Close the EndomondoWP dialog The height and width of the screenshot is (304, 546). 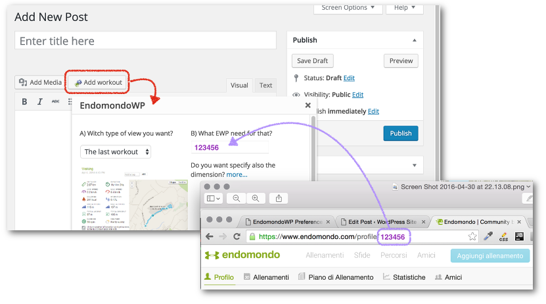point(307,105)
